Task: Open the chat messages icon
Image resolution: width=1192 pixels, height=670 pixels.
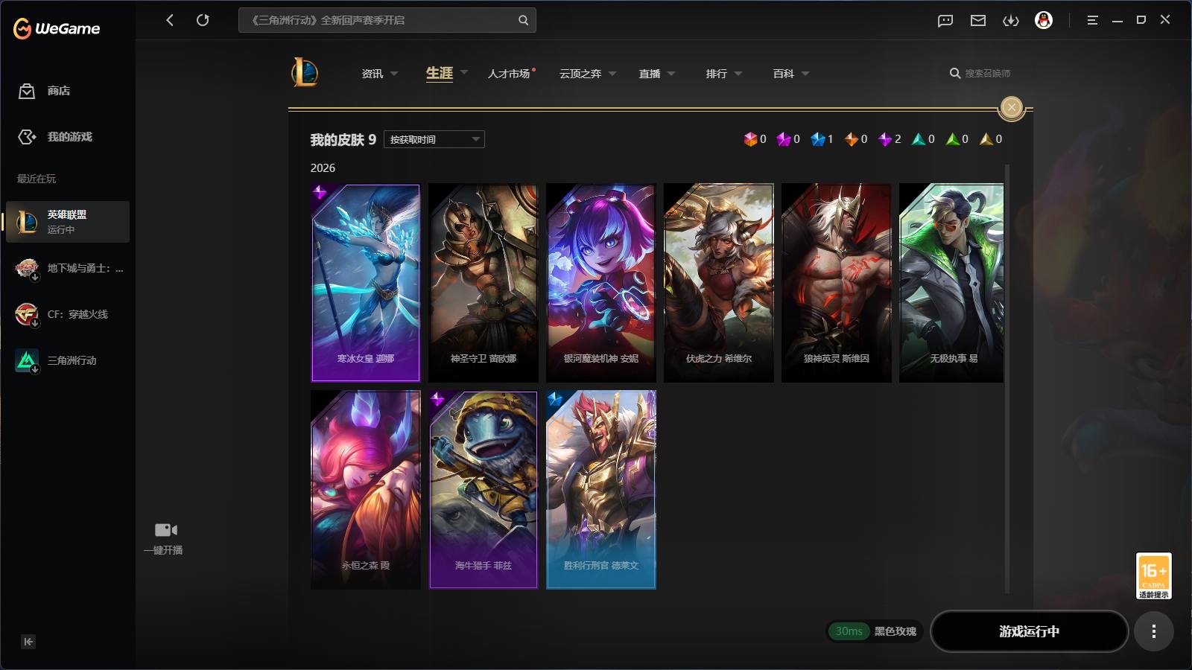Action: 945,21
